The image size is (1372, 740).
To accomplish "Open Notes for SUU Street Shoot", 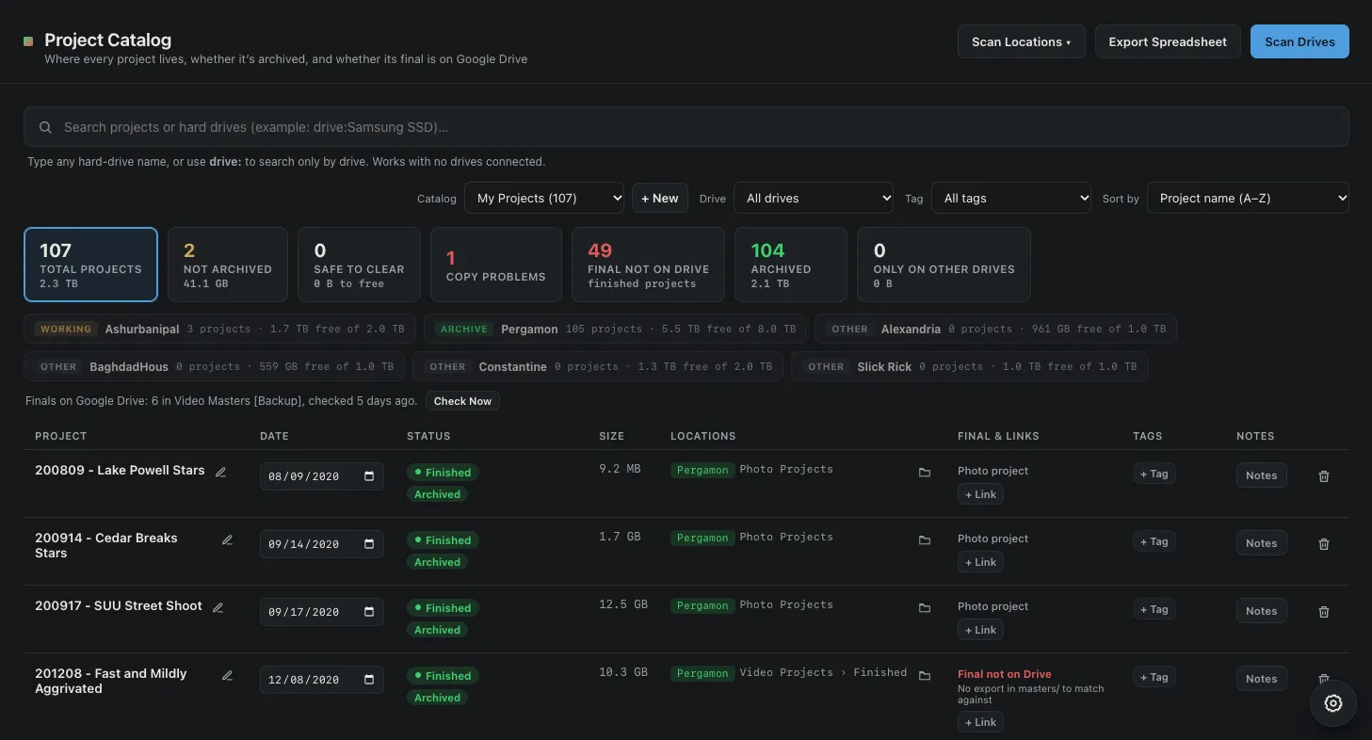I will click(x=1261, y=611).
